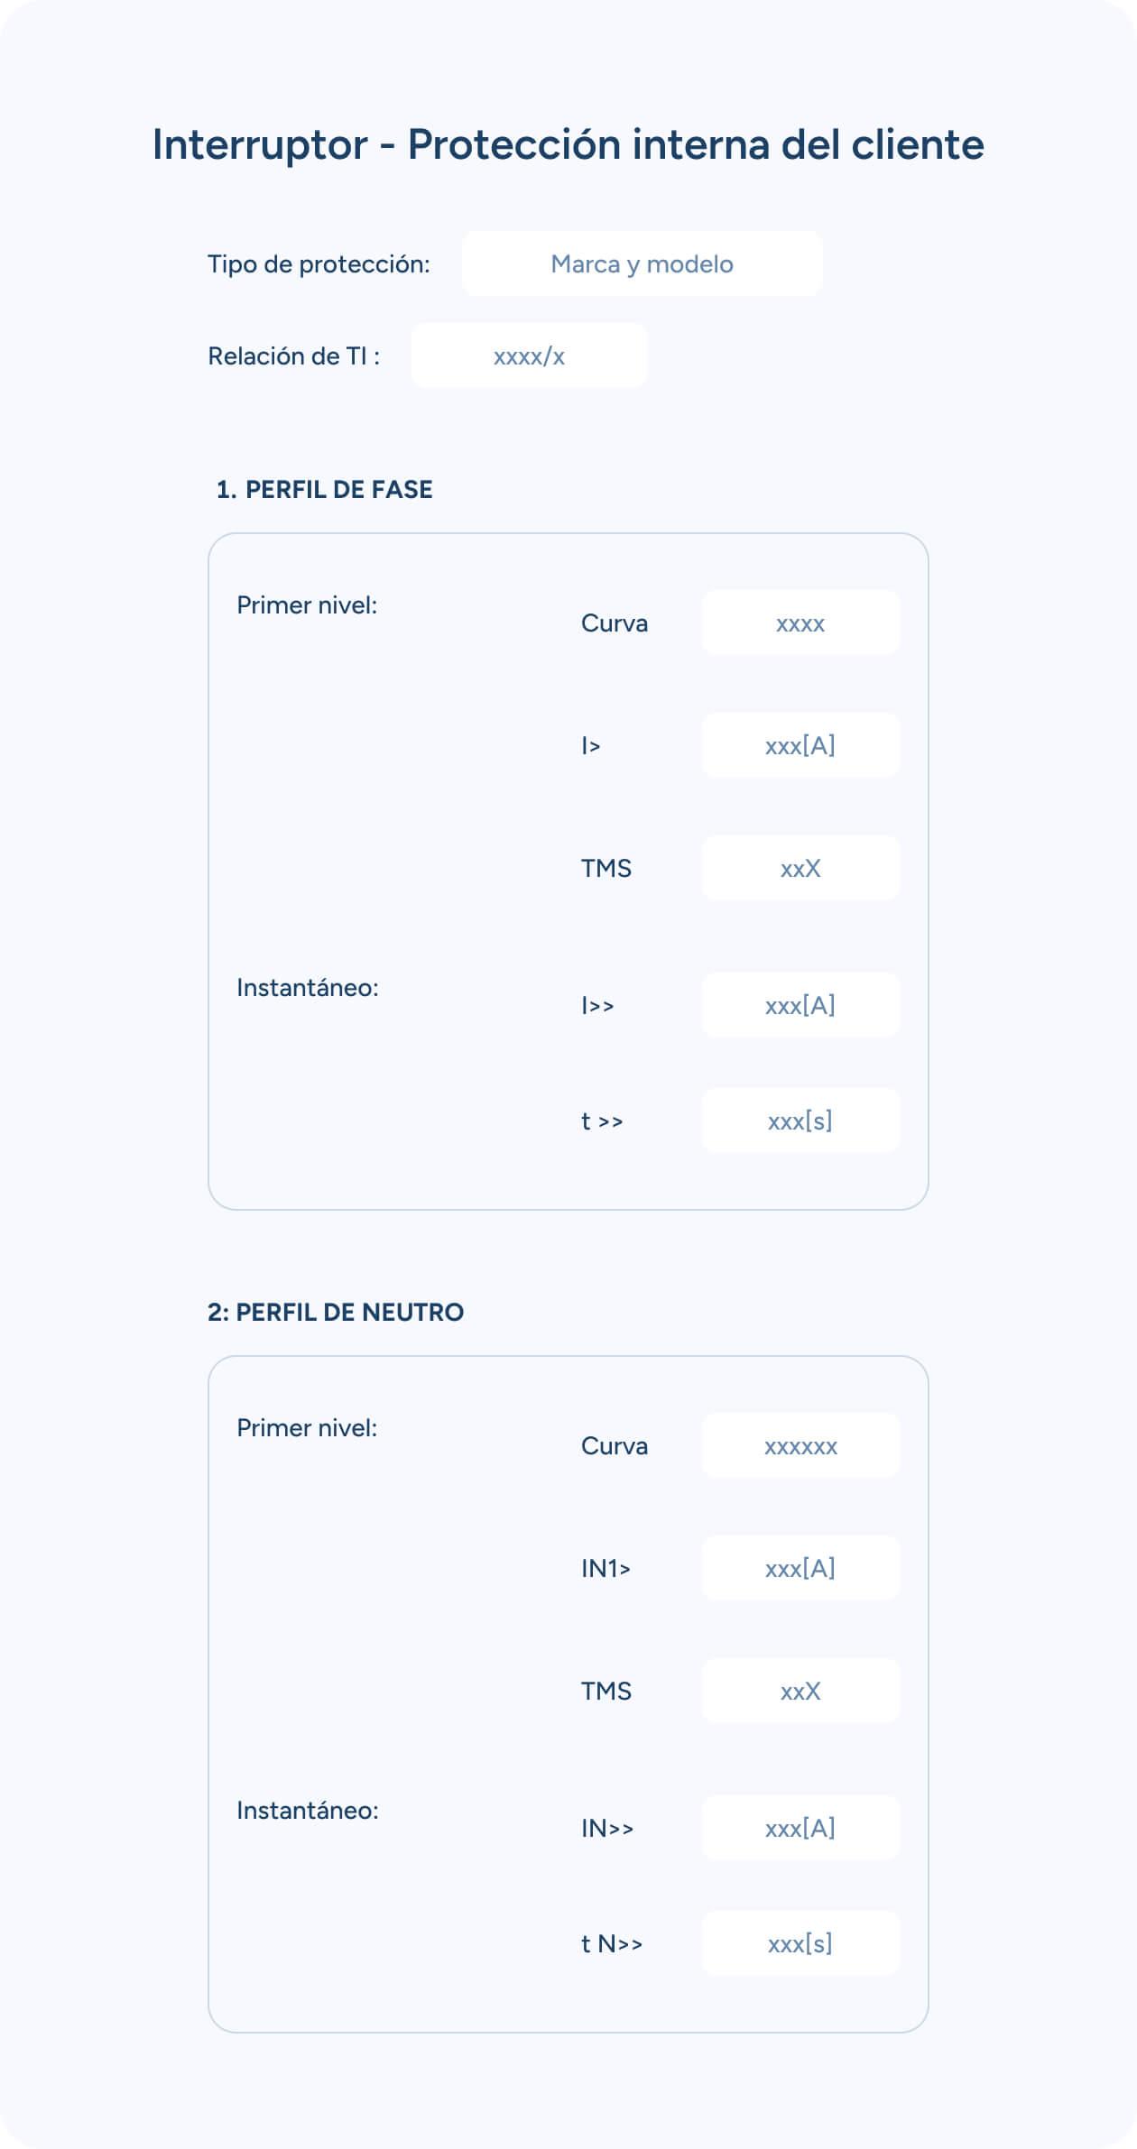Click the 2: PERFIL DE NEUTRO heading
1137x2149 pixels.
coord(336,1312)
